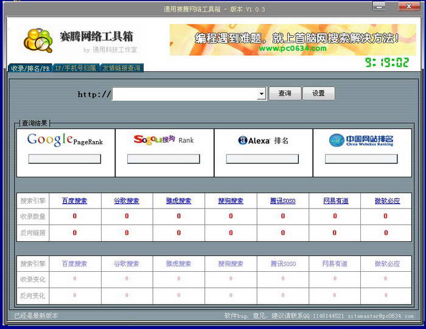This screenshot has height=329, width=426.
Task: Click the green digital clock display
Action: pyautogui.click(x=386, y=63)
